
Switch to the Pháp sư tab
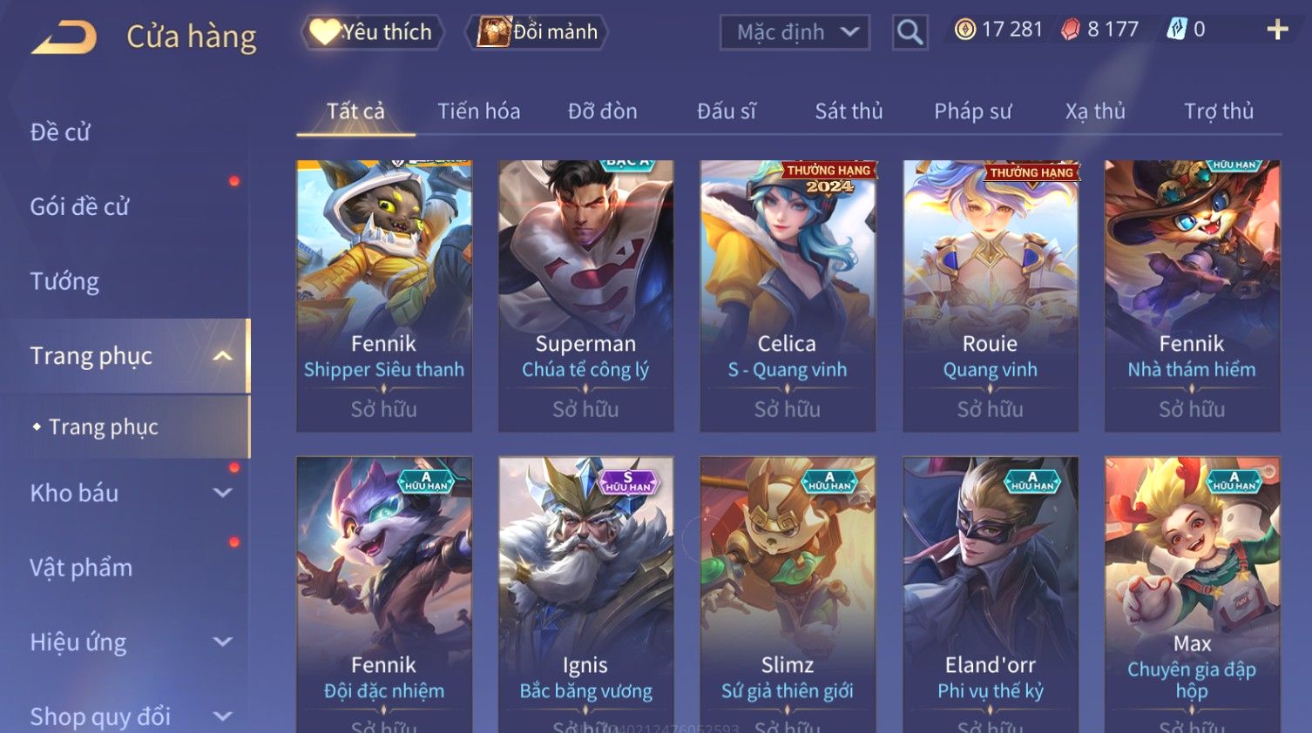[972, 111]
